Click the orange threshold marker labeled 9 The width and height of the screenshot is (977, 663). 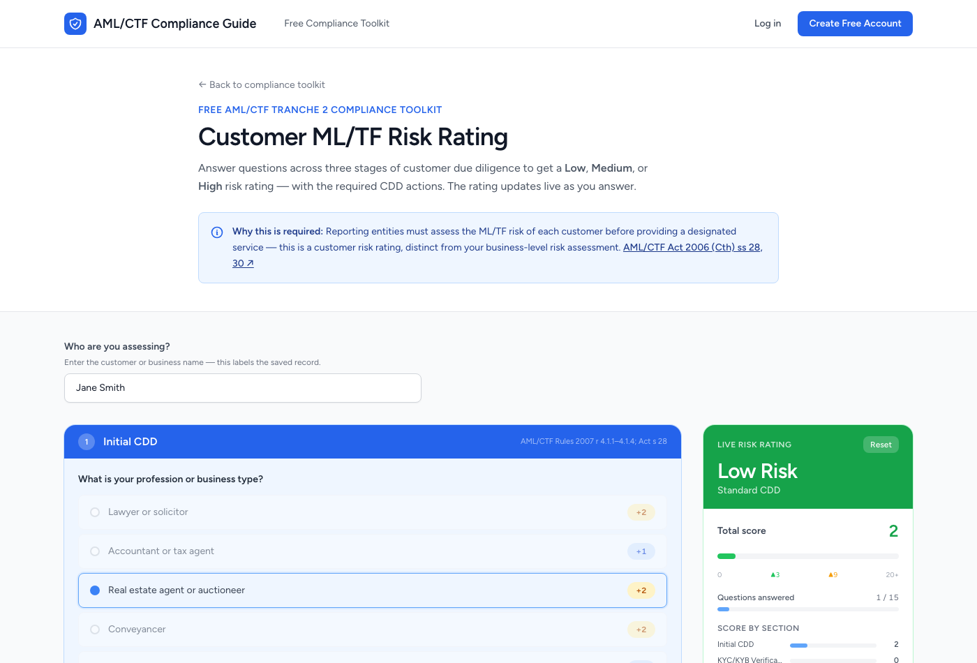pos(833,575)
